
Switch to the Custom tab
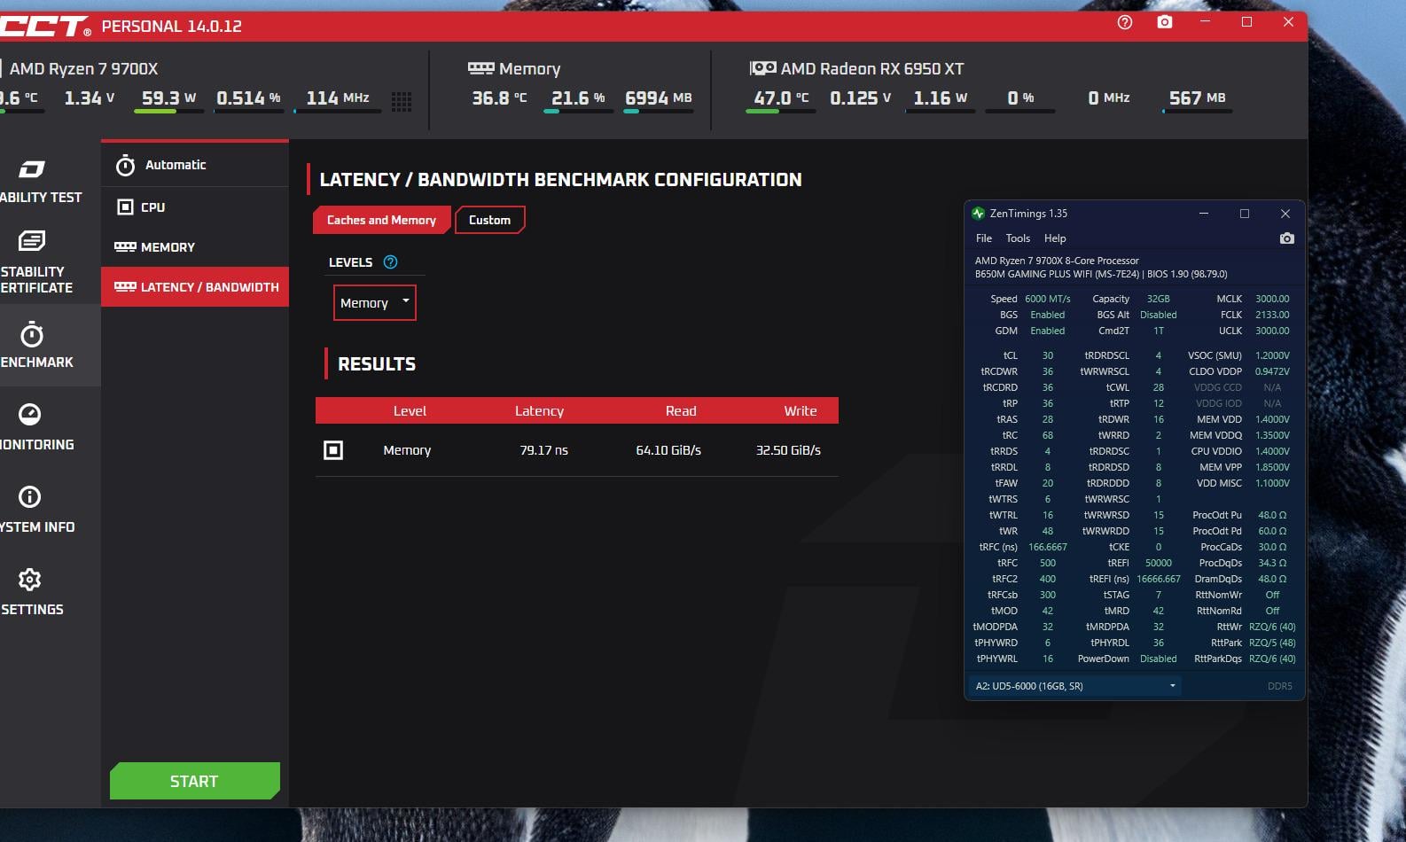click(489, 220)
